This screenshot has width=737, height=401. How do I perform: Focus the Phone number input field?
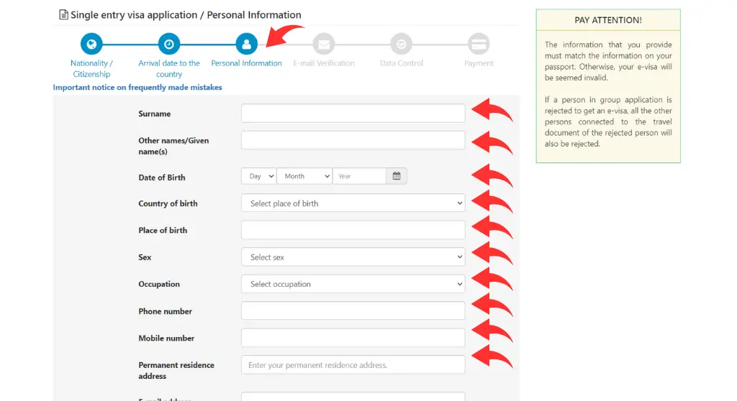[x=353, y=310]
